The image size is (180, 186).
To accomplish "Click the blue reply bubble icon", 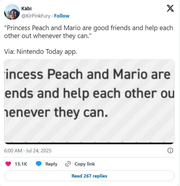I will pos(39,164).
